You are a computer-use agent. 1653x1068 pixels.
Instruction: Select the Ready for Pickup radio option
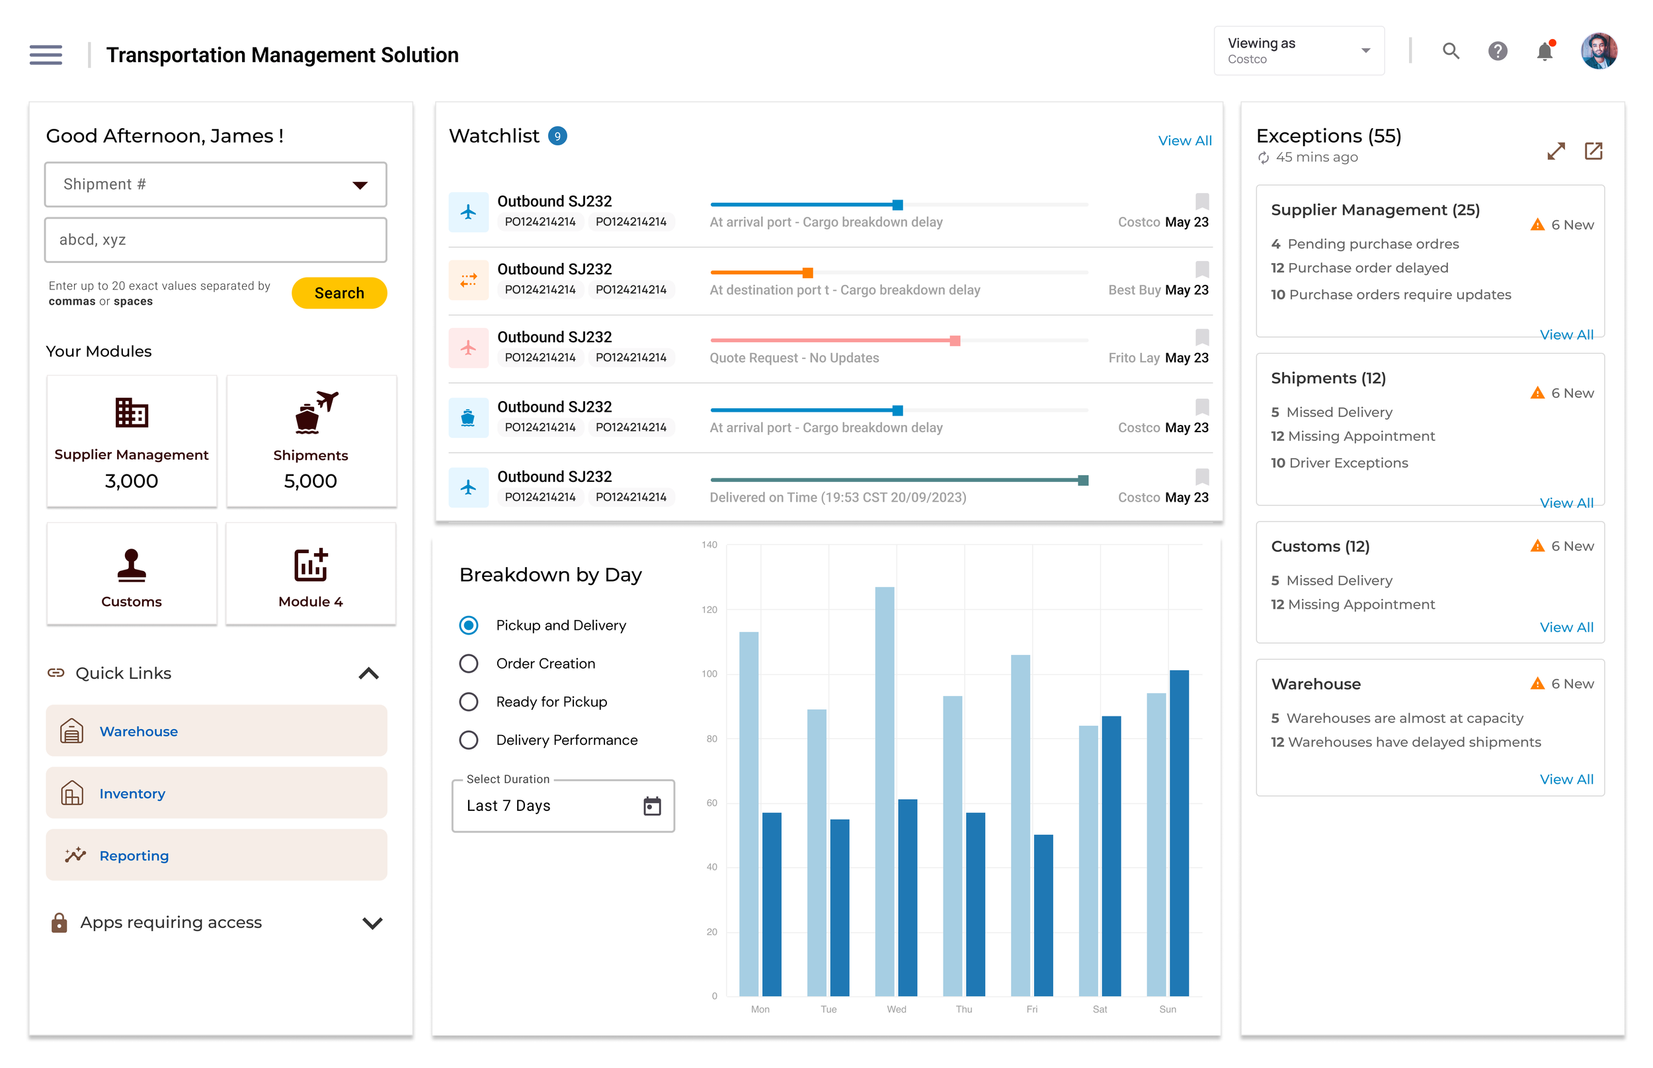point(469,702)
